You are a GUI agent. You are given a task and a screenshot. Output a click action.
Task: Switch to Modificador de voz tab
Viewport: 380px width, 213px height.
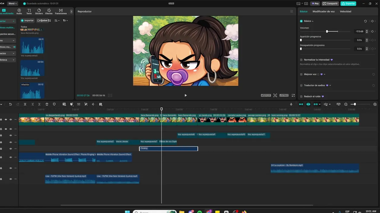pos(324,12)
